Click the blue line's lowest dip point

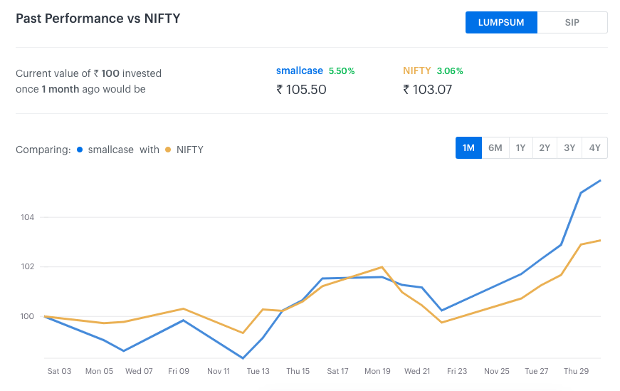tap(243, 358)
